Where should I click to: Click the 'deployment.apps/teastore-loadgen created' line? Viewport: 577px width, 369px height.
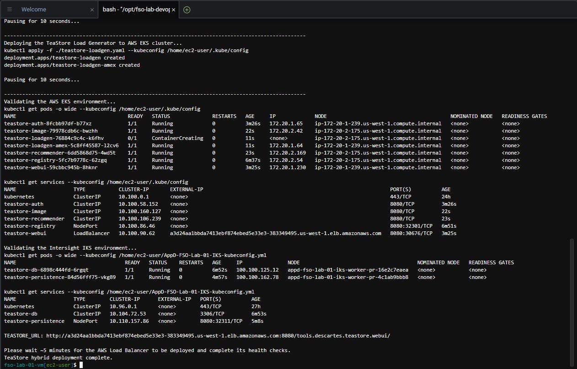point(64,58)
